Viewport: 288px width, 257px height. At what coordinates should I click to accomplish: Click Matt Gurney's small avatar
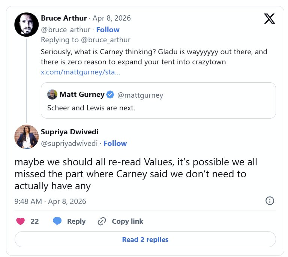pyautogui.click(x=52, y=95)
